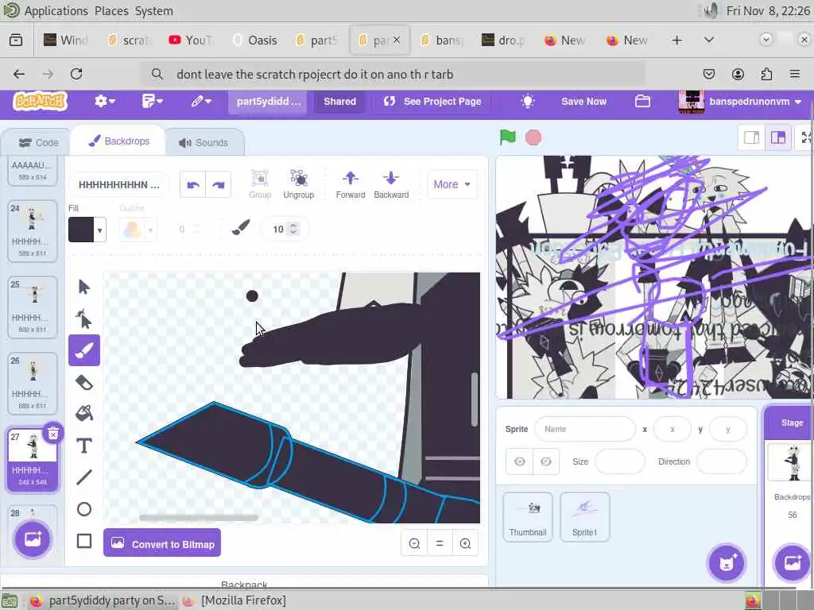Move selection Forward
The width and height of the screenshot is (814, 610).
[x=351, y=184]
